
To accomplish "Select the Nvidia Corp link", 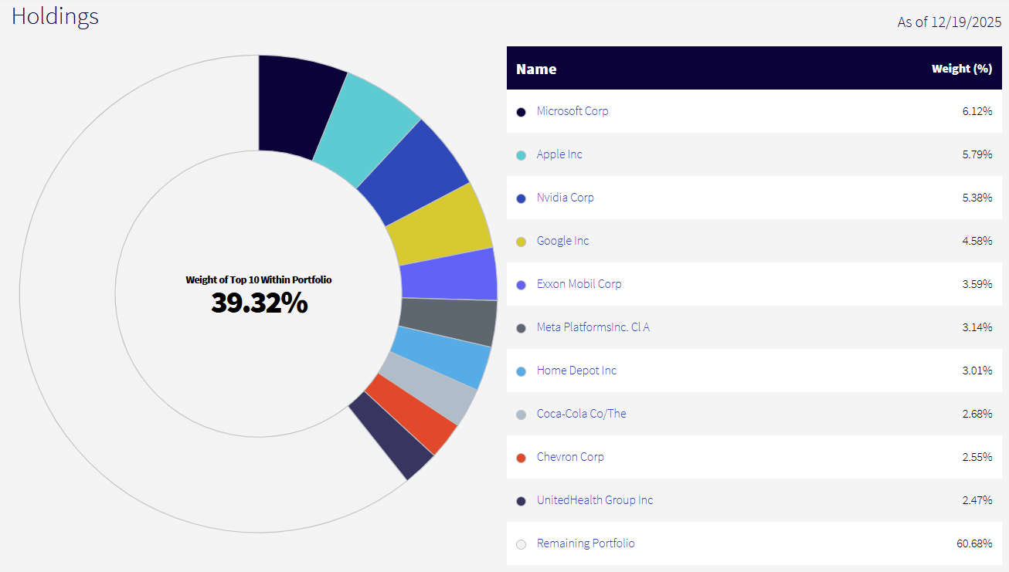I will 565,197.
